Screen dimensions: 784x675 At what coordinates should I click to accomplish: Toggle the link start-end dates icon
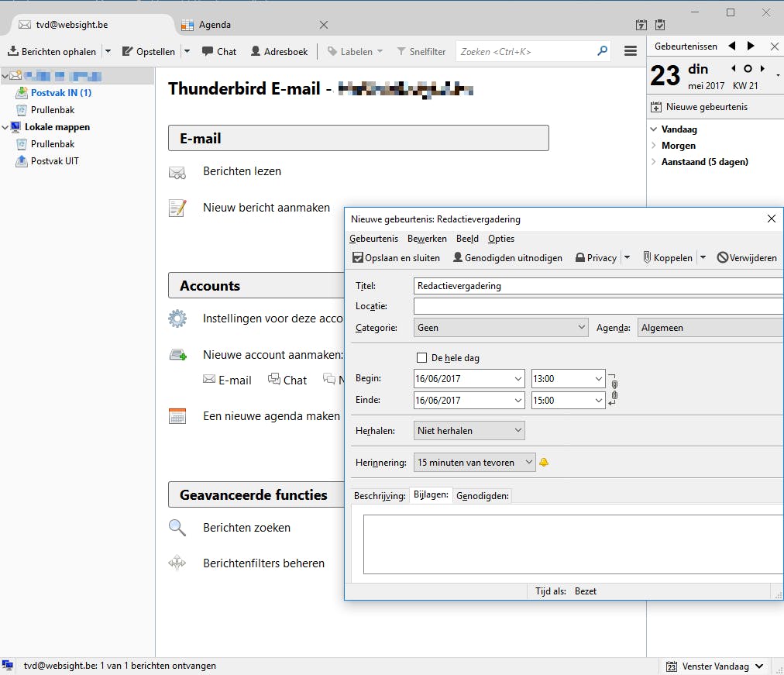614,390
